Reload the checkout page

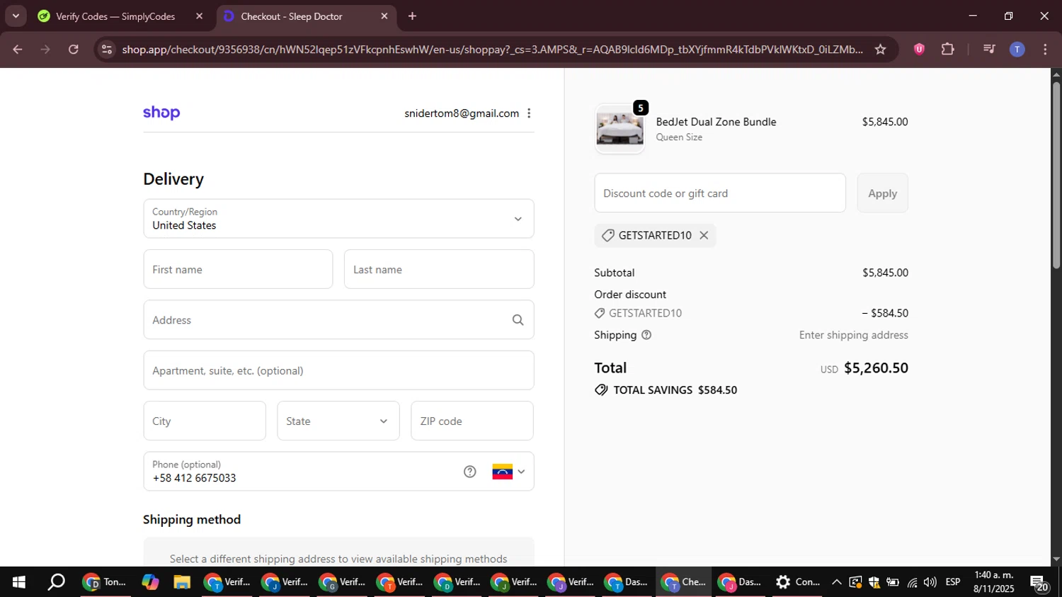pyautogui.click(x=74, y=49)
